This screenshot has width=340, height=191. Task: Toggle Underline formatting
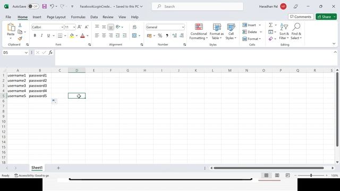[x=48, y=36]
